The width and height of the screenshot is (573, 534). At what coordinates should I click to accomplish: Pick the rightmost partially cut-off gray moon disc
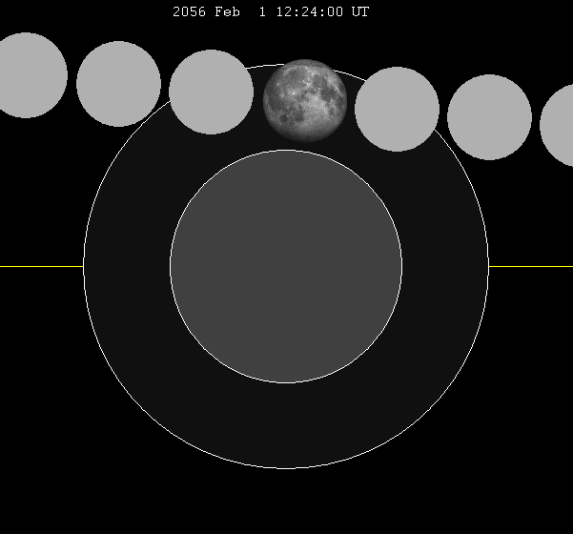pos(559,125)
